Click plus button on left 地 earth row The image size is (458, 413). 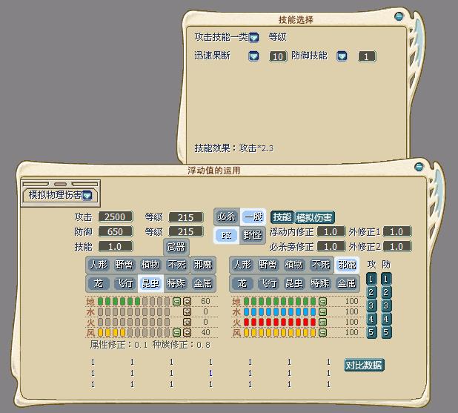coord(187,301)
